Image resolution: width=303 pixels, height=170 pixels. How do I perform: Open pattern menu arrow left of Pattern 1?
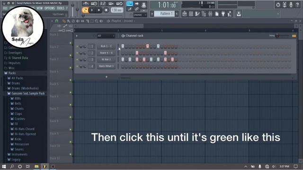pos(152,14)
